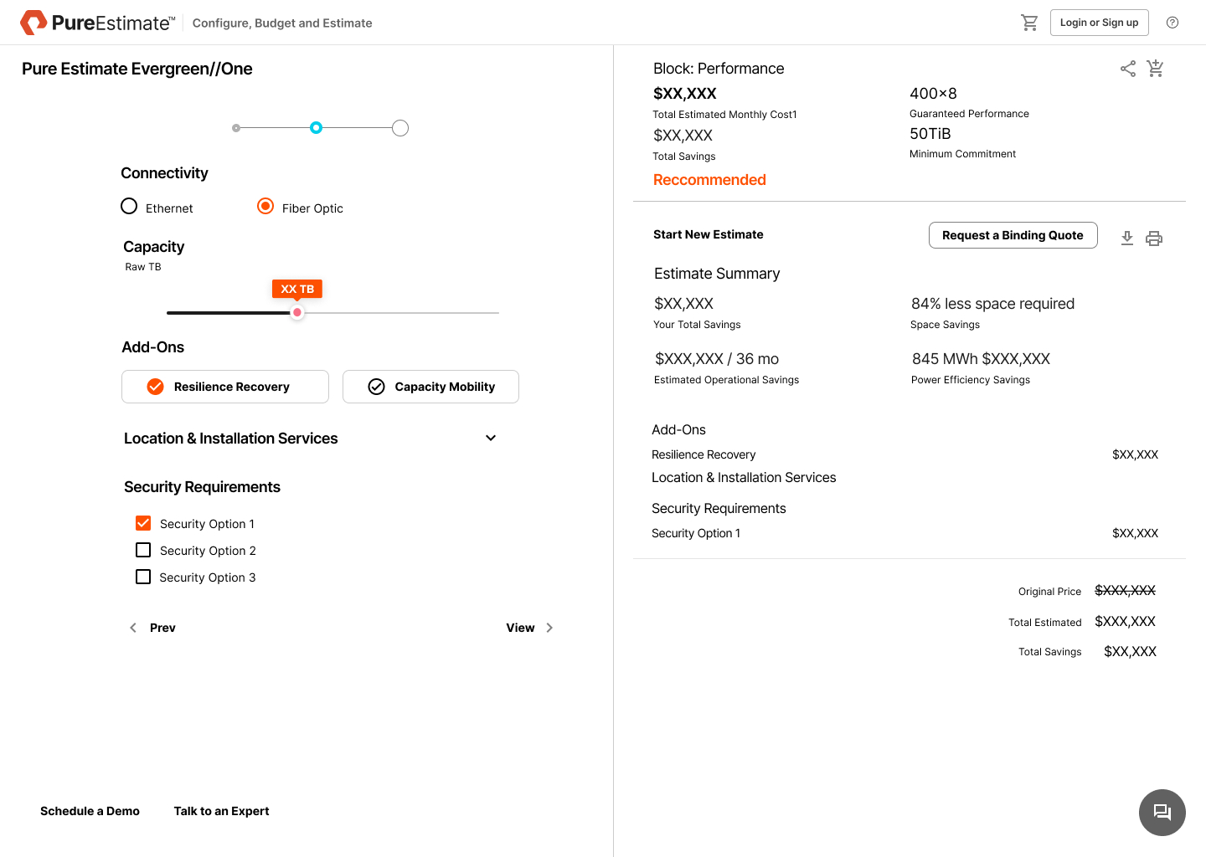The width and height of the screenshot is (1206, 857).
Task: Click Login or Sign up
Action: click(1099, 23)
